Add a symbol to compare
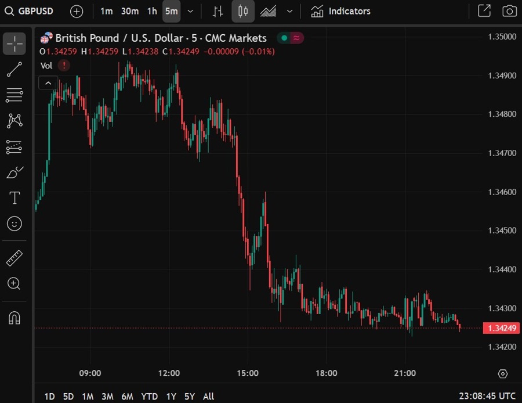Viewport: 522px width, 403px height. (77, 12)
